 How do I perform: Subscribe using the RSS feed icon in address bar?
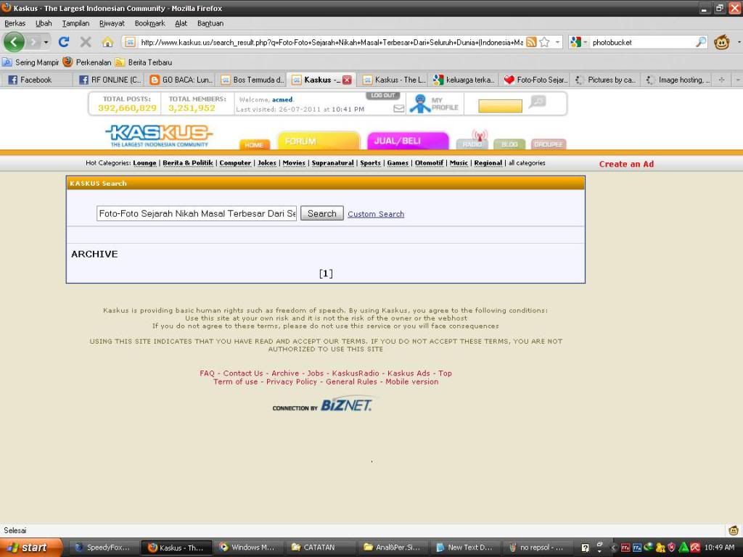532,42
